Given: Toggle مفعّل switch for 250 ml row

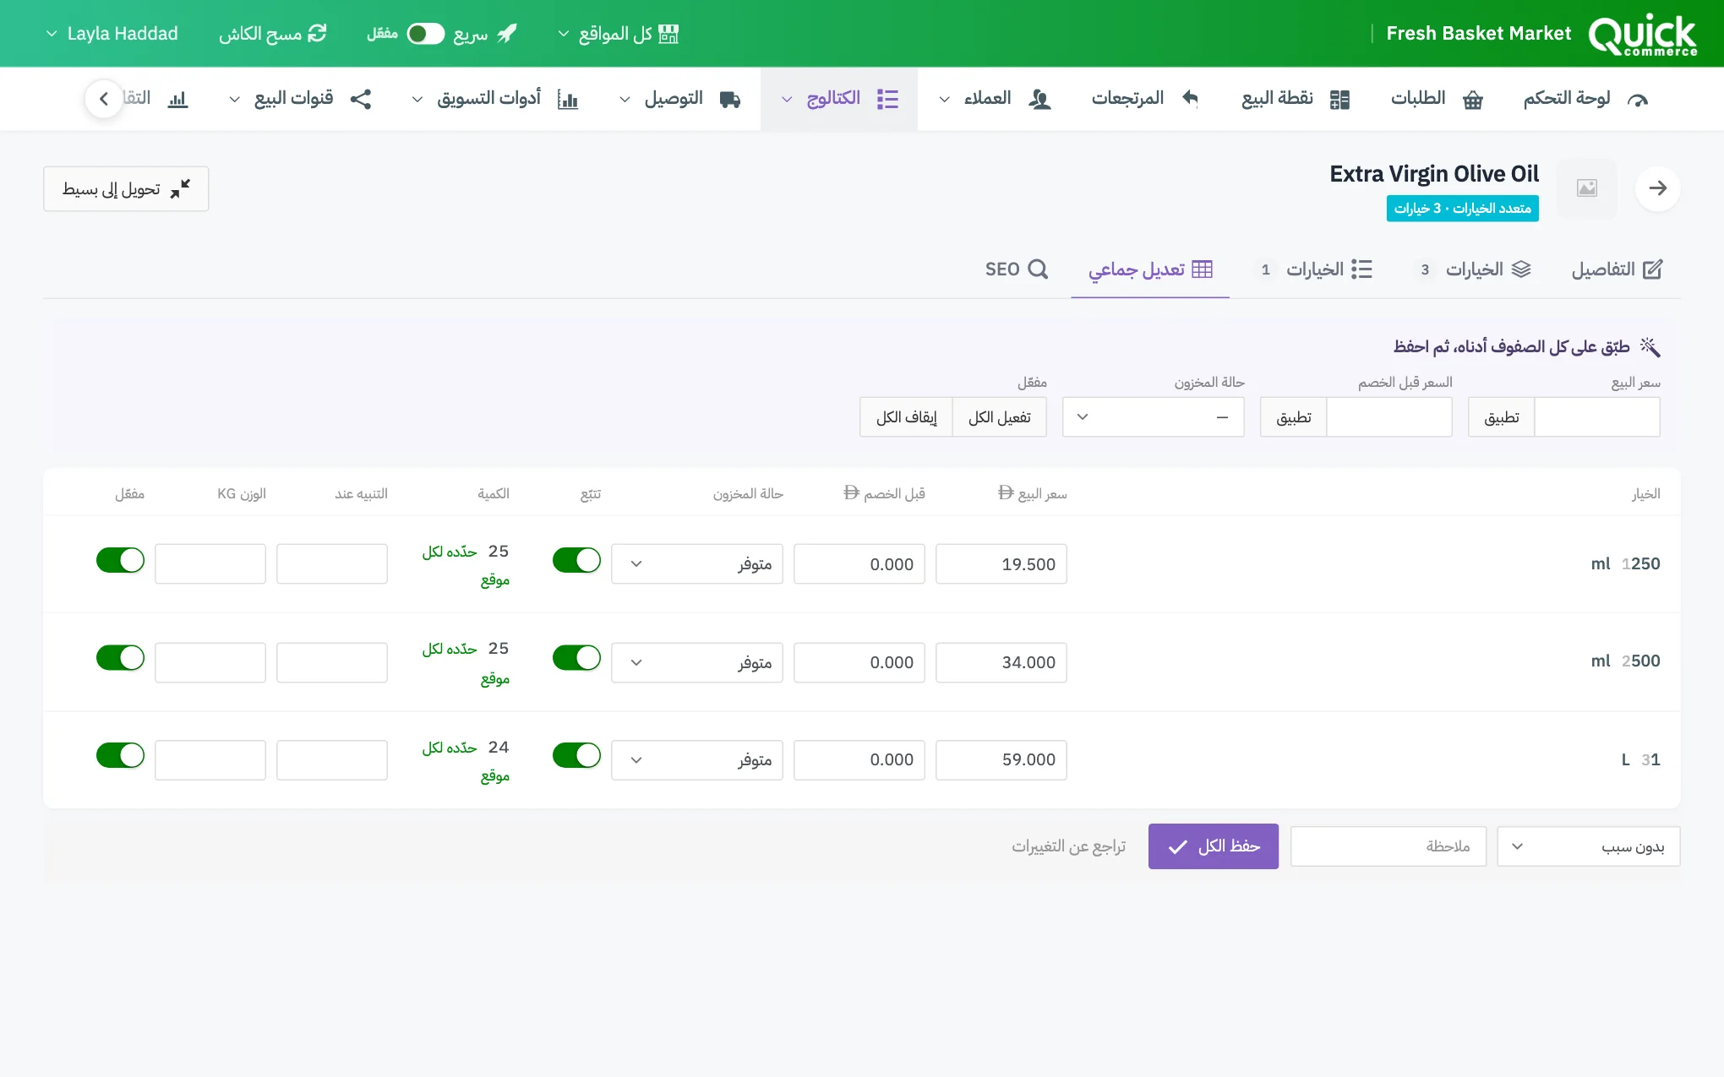Looking at the screenshot, I should [120, 560].
